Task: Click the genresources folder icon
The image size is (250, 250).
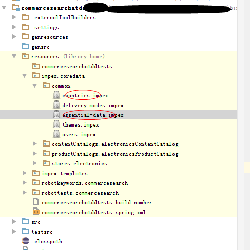Action: 26,37
